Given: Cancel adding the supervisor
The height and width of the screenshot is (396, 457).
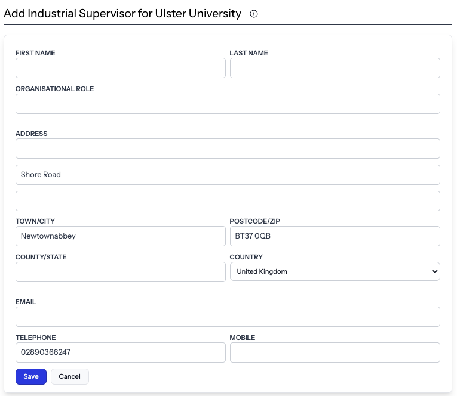Looking at the screenshot, I should [70, 376].
